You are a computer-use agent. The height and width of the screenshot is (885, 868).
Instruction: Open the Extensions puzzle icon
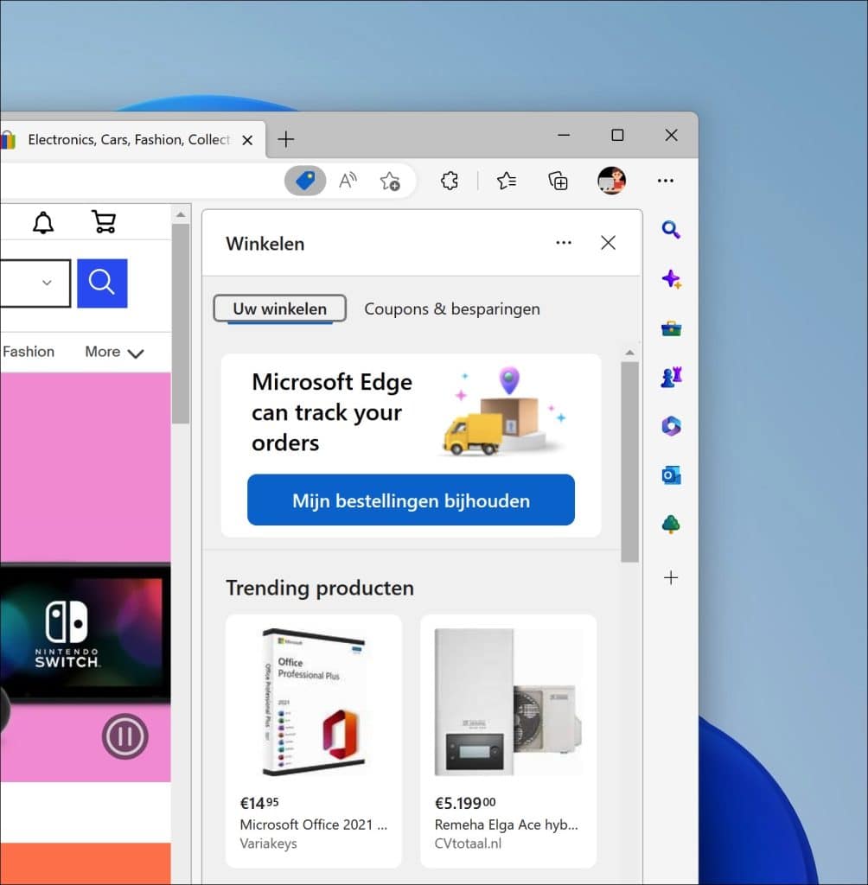click(x=449, y=180)
